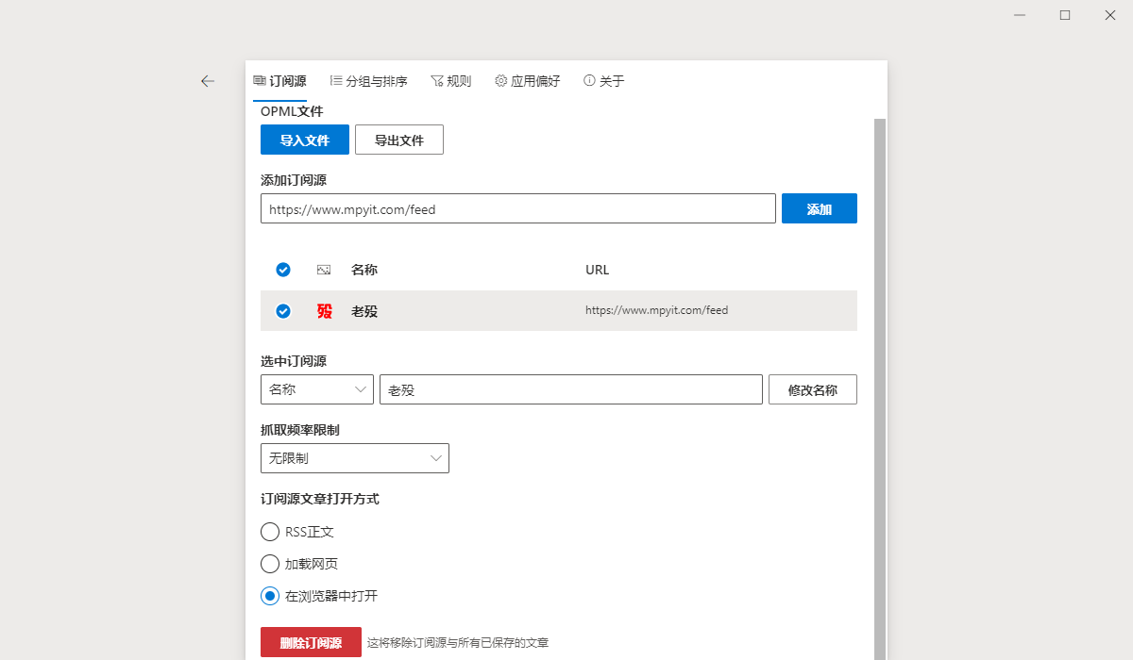This screenshot has width=1133, height=660.
Task: Click the https://www.mpyit.com/feed URL in the row
Action: click(x=657, y=310)
